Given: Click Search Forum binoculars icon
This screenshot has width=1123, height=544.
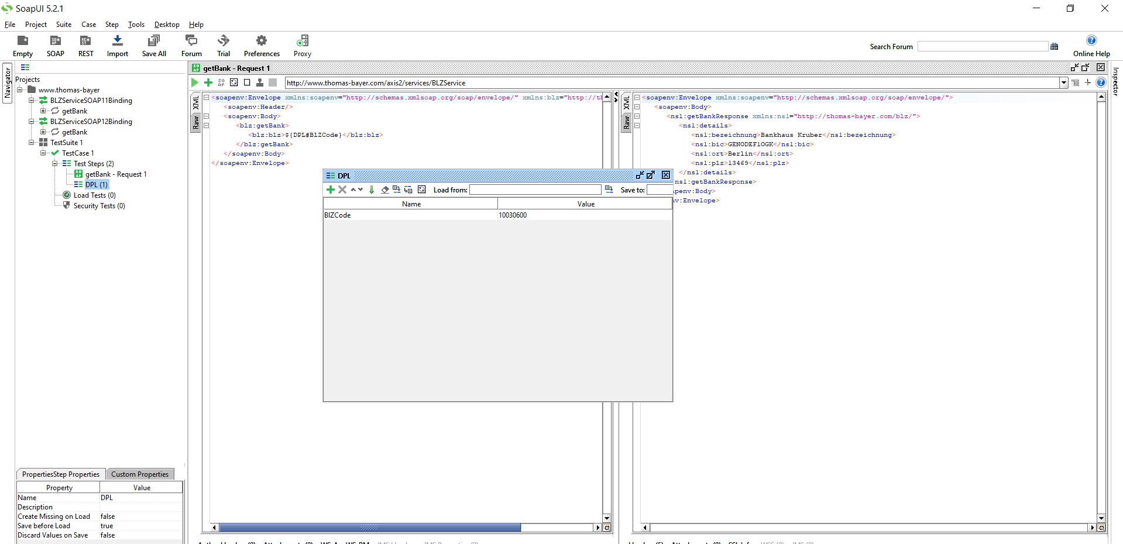Looking at the screenshot, I should tap(1055, 46).
